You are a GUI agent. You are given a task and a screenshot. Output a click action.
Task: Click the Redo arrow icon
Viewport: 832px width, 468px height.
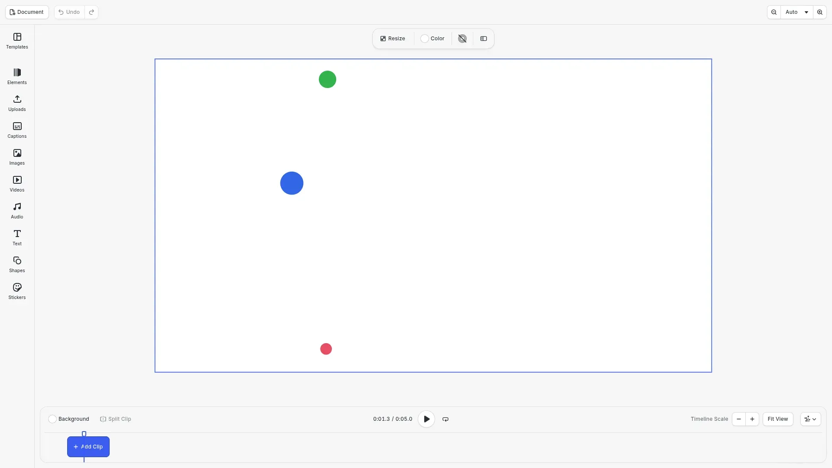tap(91, 12)
